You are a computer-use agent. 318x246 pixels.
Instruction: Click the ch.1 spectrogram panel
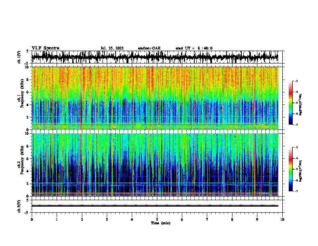[x=155, y=98]
